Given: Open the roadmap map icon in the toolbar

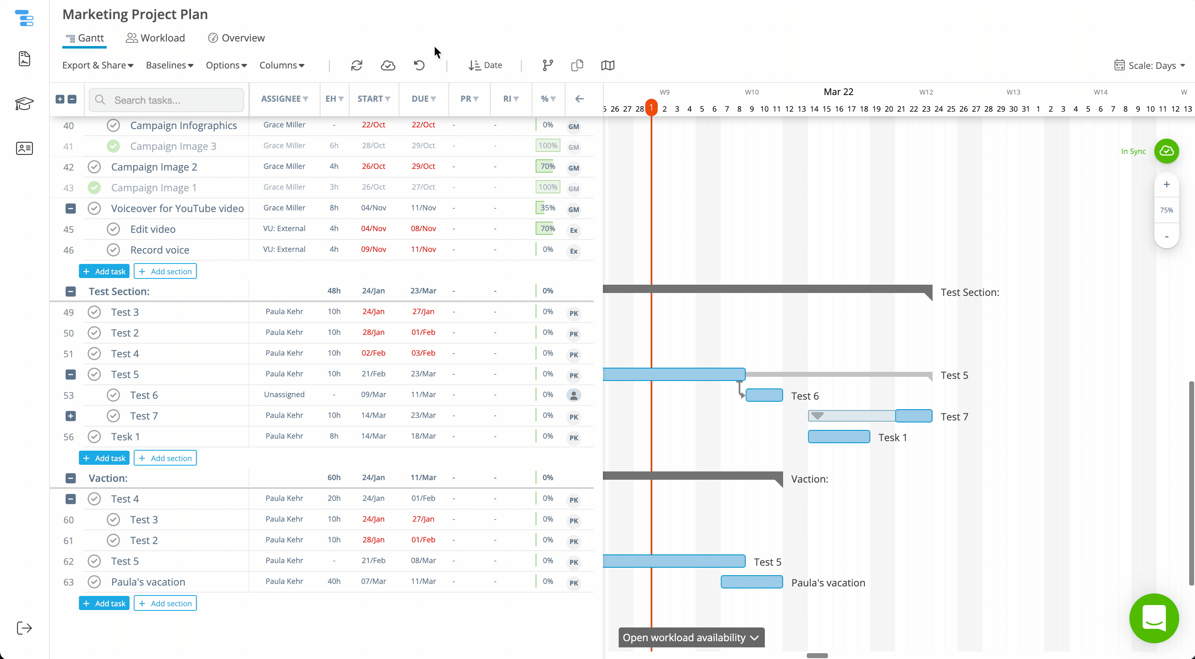Looking at the screenshot, I should click(x=607, y=65).
